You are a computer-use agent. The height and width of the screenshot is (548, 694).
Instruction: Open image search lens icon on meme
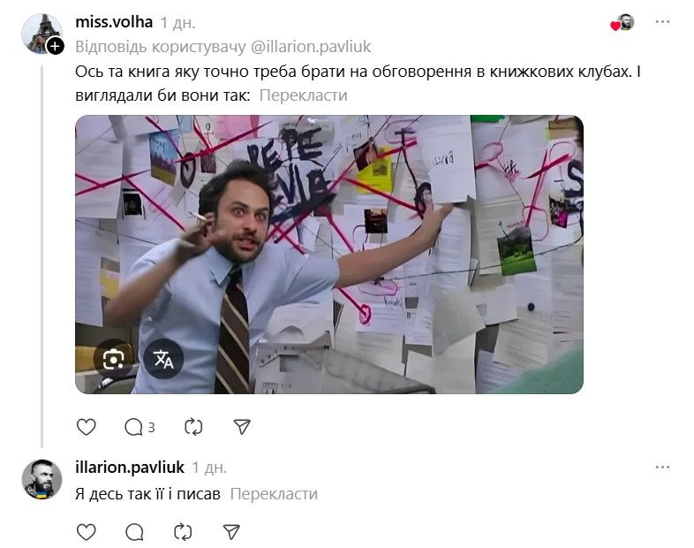(113, 359)
